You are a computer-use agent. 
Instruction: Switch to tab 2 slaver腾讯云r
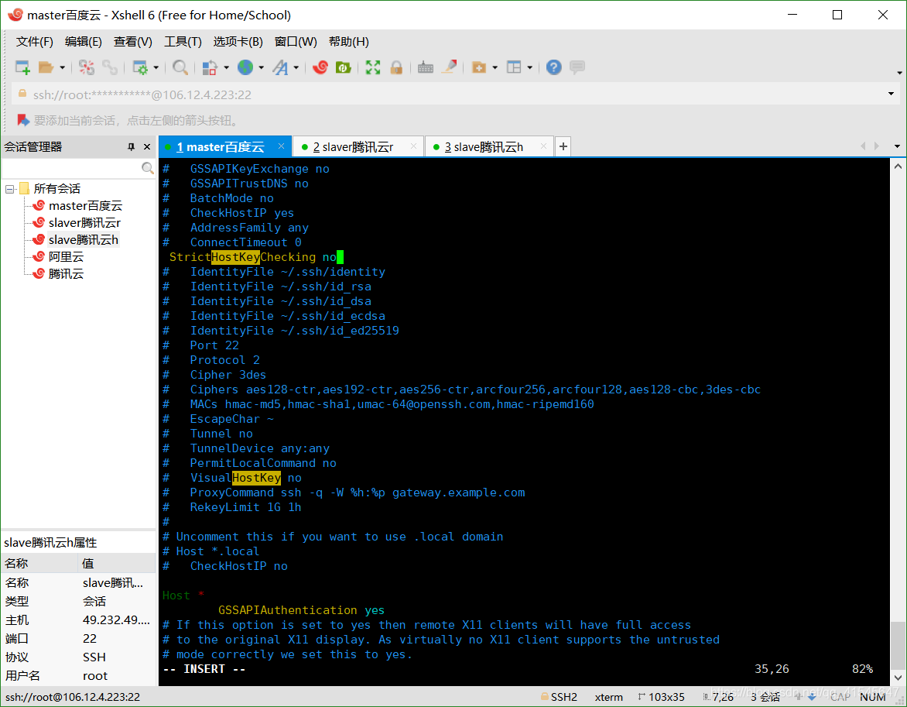pyautogui.click(x=353, y=147)
